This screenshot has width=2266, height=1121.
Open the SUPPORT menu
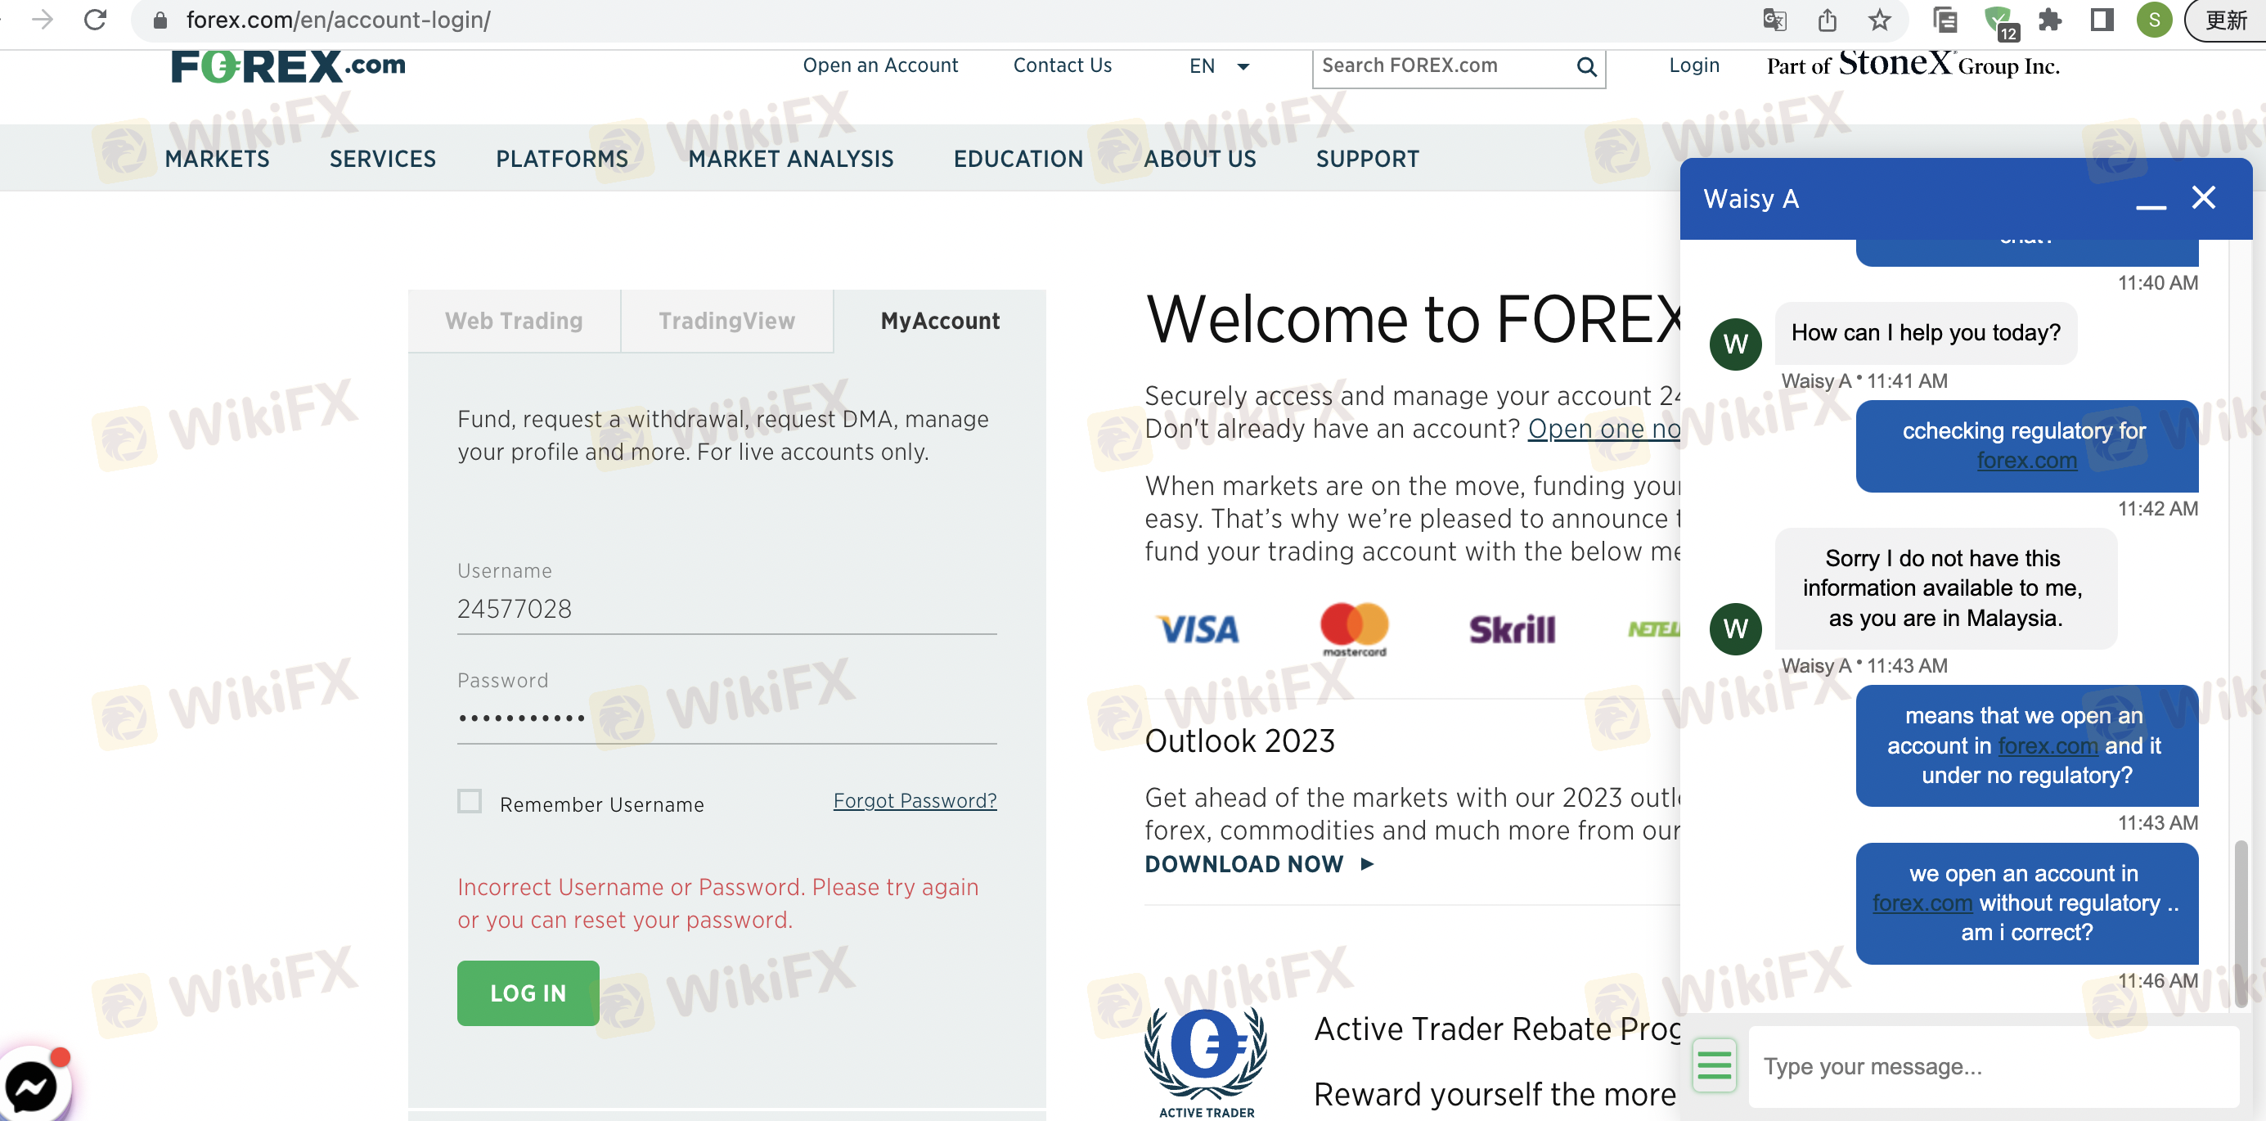click(1367, 160)
